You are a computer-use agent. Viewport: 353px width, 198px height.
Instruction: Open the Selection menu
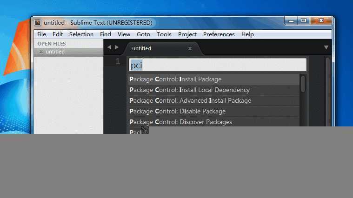tap(81, 34)
